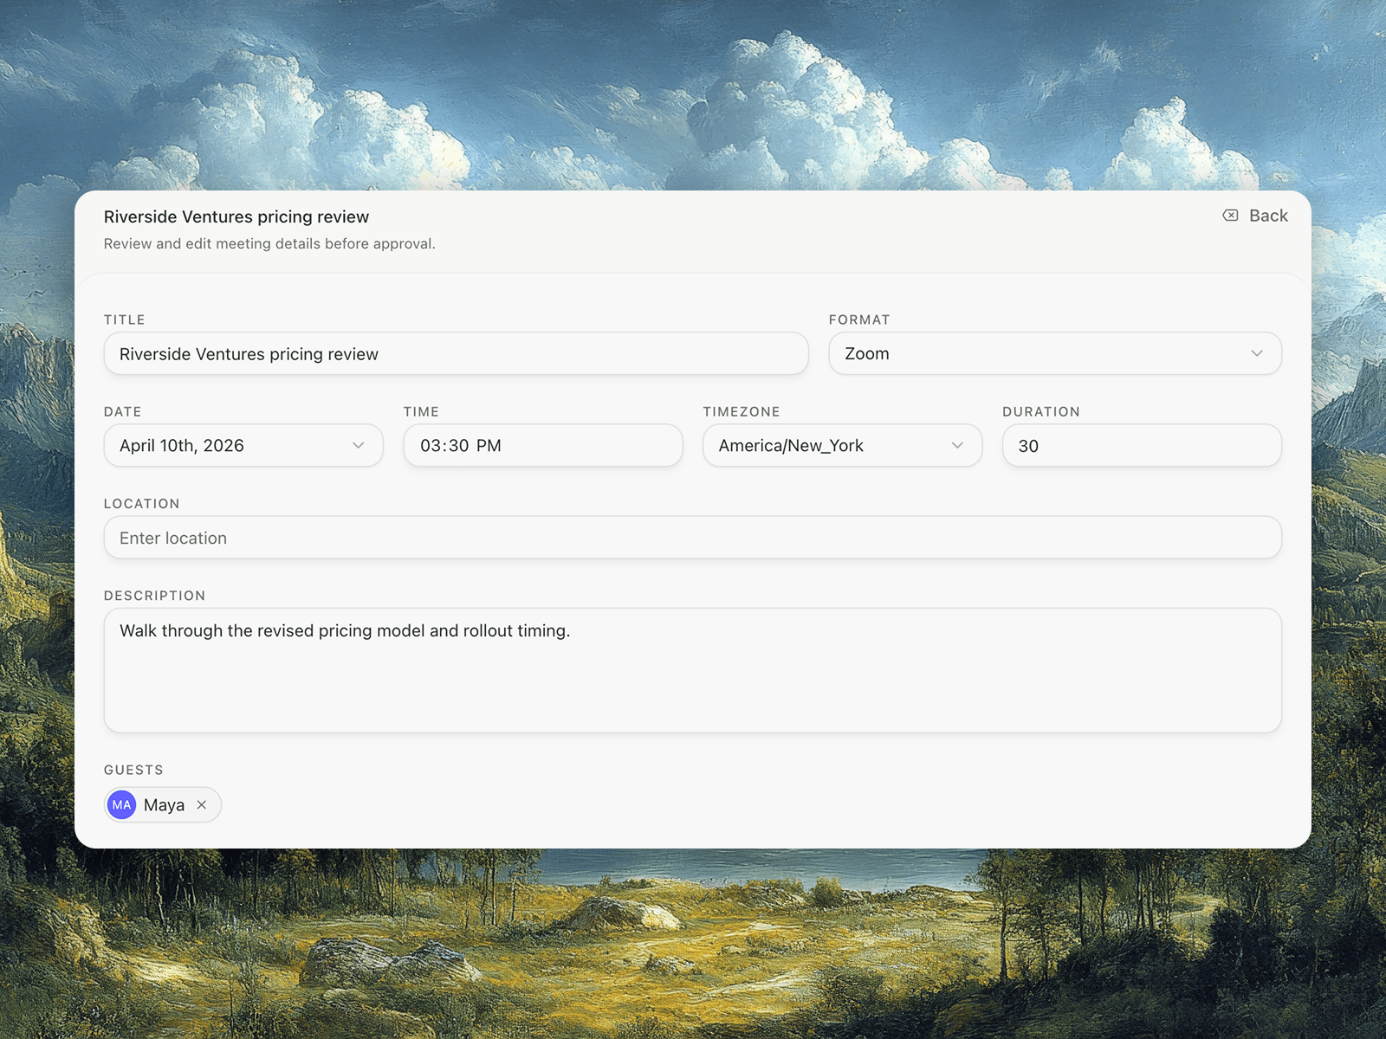Select the Maya guest chip
The image size is (1386, 1039).
(163, 805)
